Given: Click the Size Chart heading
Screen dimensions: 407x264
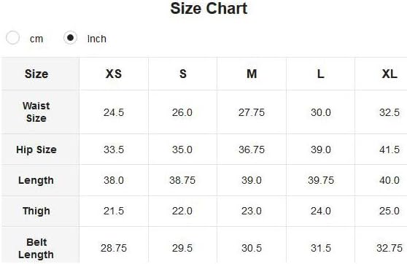Looking at the screenshot, I should [x=209, y=8].
